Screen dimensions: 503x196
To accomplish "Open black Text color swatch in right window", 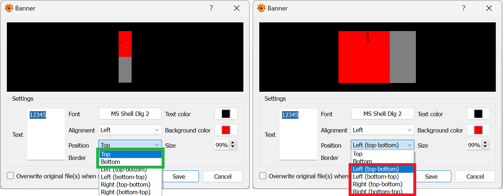I will [x=478, y=114].
